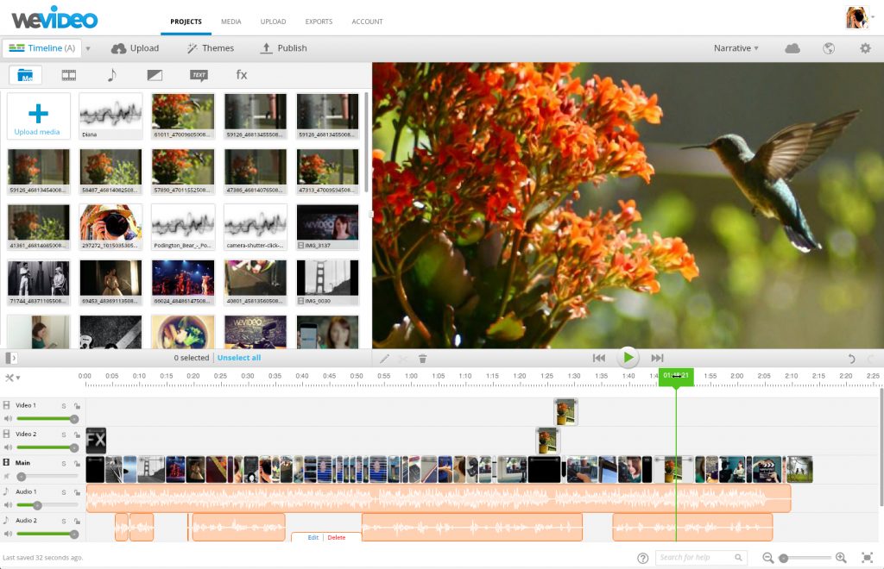
Task: Mute the Audio 1 track speaker
Action: pos(8,504)
